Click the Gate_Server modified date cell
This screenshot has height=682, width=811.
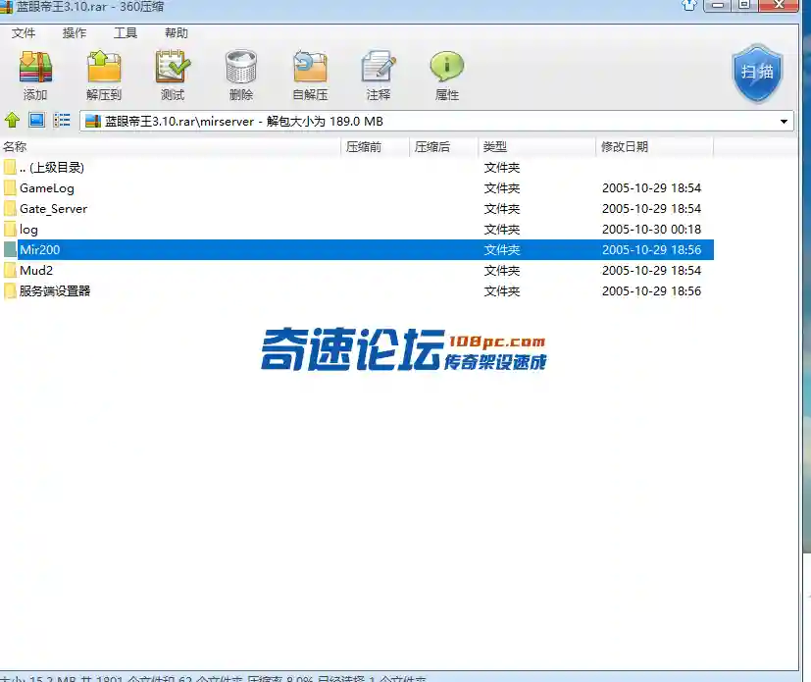[651, 209]
